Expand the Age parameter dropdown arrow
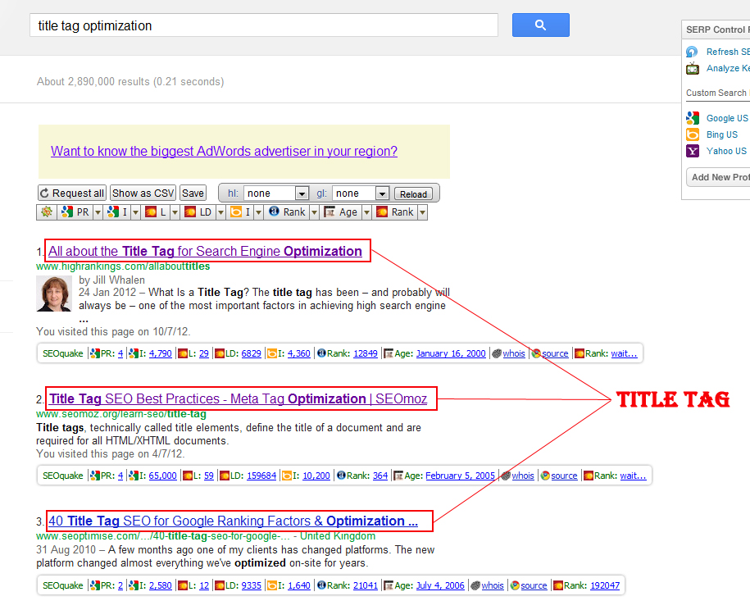 (366, 212)
